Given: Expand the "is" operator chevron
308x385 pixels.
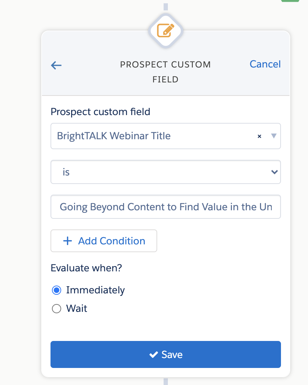Looking at the screenshot, I should pos(274,172).
